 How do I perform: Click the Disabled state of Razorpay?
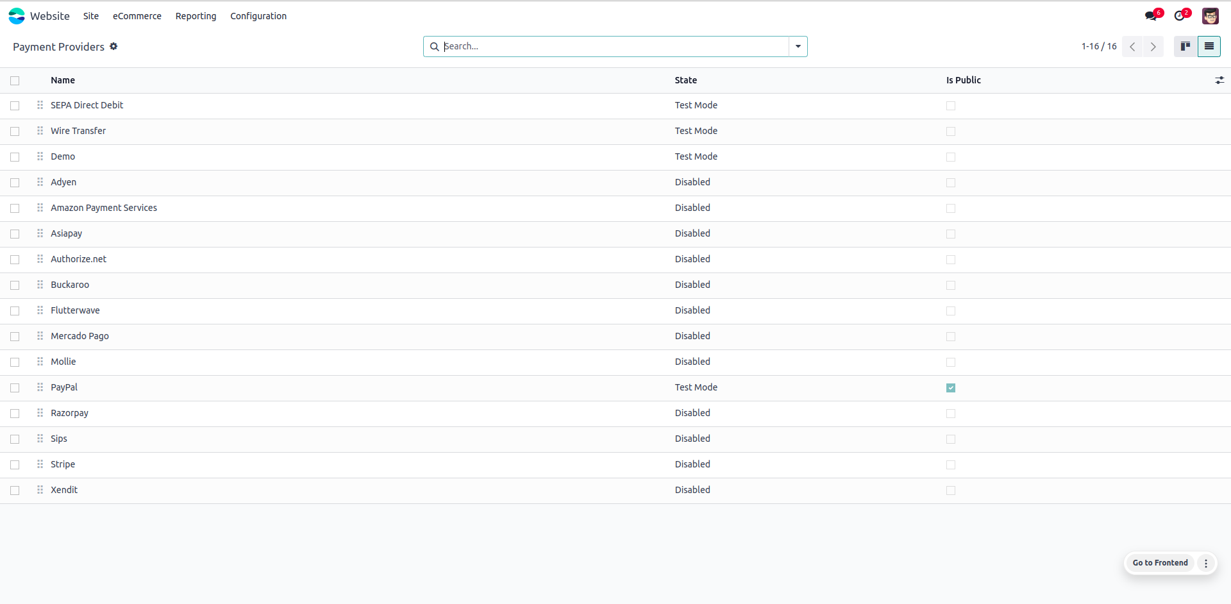(692, 413)
